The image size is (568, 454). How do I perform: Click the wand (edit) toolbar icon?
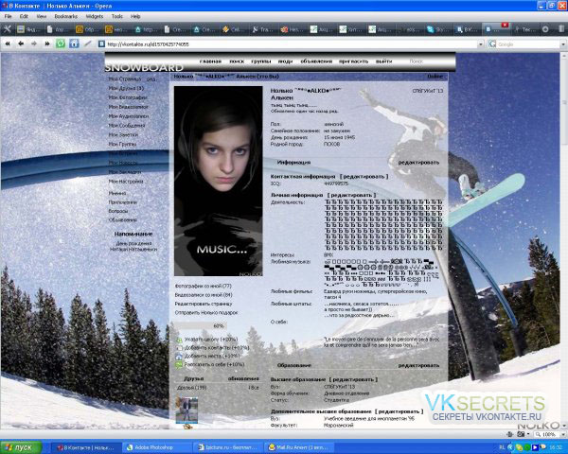88,44
